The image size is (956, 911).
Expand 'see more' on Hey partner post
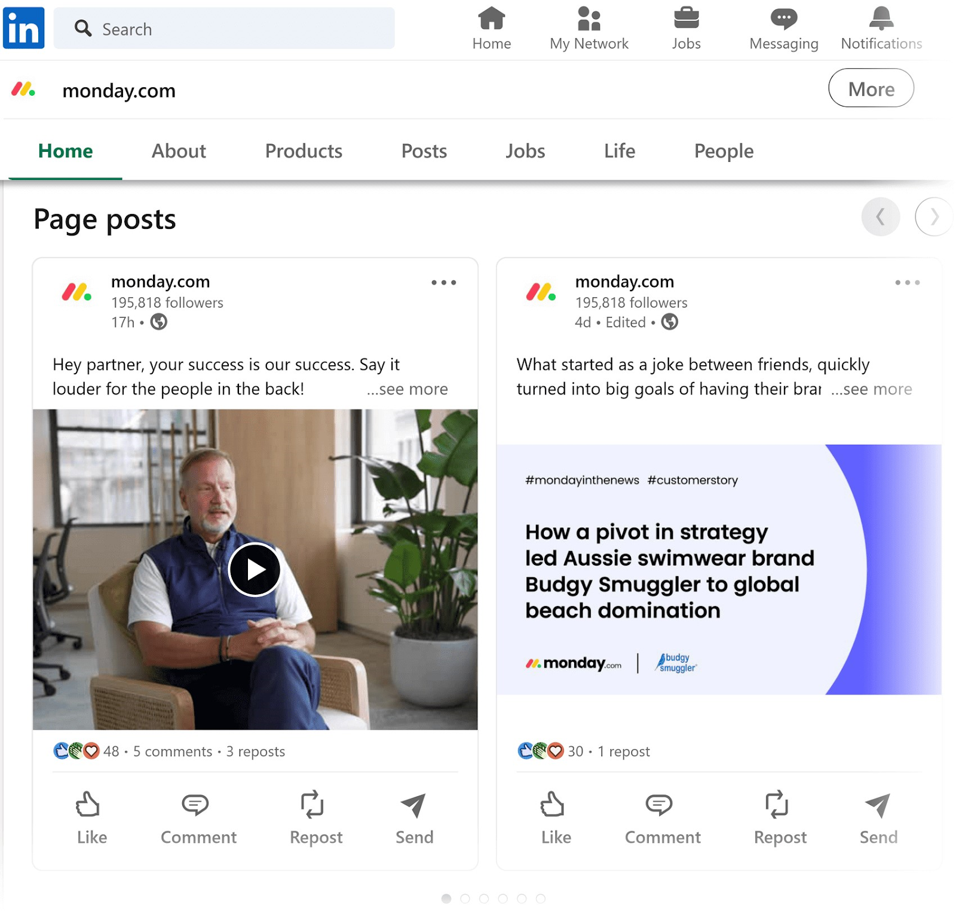[x=407, y=389]
